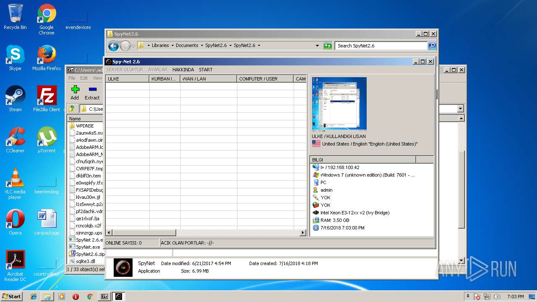Click the Explorer Back navigation button
This screenshot has height=302, width=537.
(113, 46)
